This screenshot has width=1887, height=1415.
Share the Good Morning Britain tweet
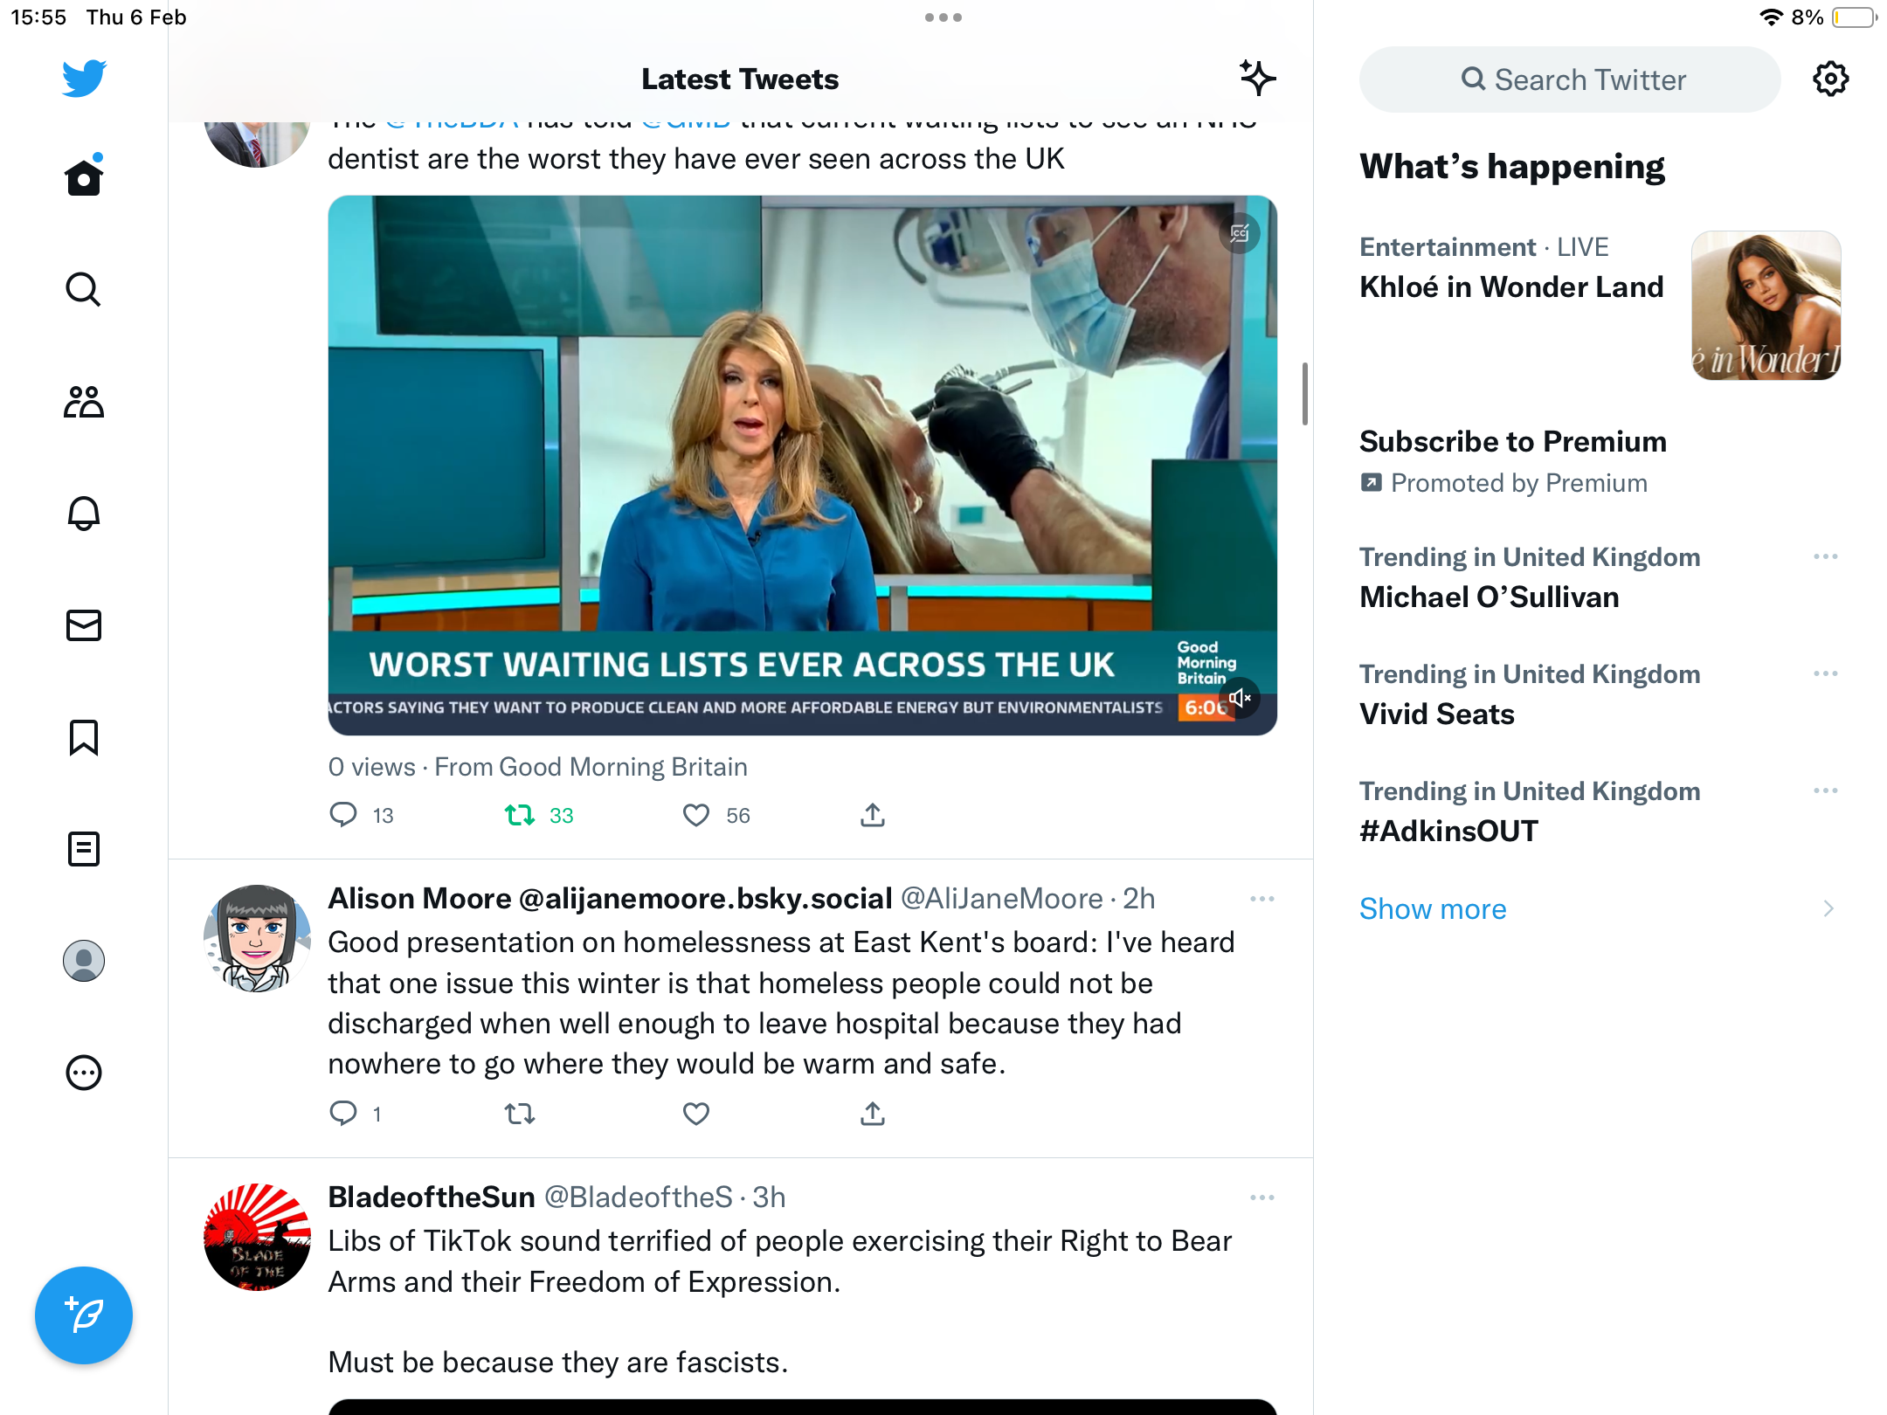[873, 815]
